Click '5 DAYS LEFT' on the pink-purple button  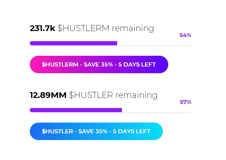pyautogui.click(x=137, y=64)
